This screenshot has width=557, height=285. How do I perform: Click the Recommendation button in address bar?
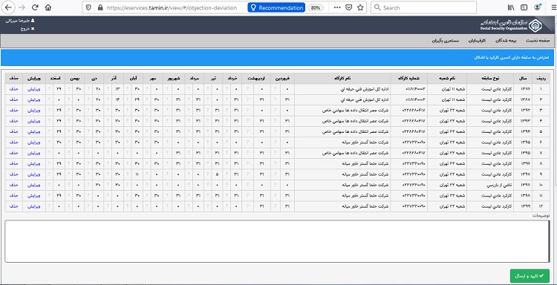pos(276,7)
